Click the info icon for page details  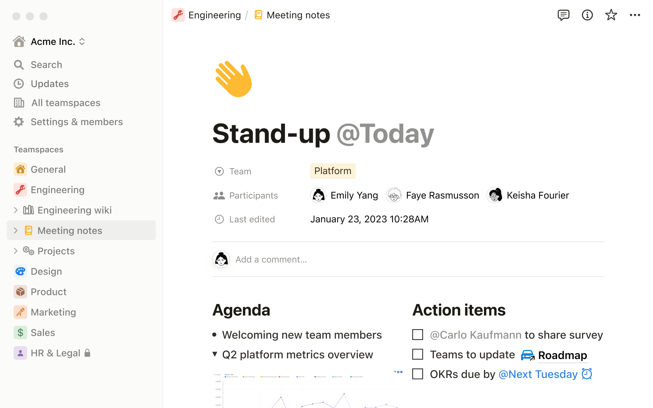[x=587, y=15]
